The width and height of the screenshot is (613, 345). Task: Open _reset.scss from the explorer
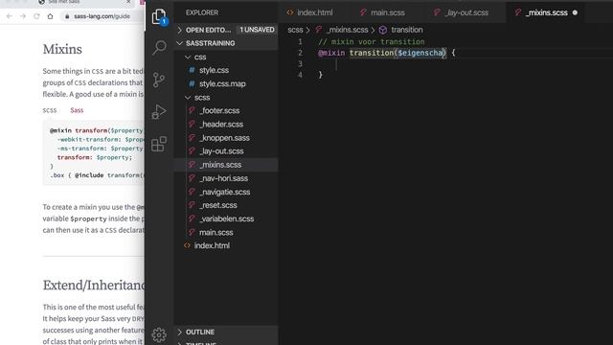(218, 205)
